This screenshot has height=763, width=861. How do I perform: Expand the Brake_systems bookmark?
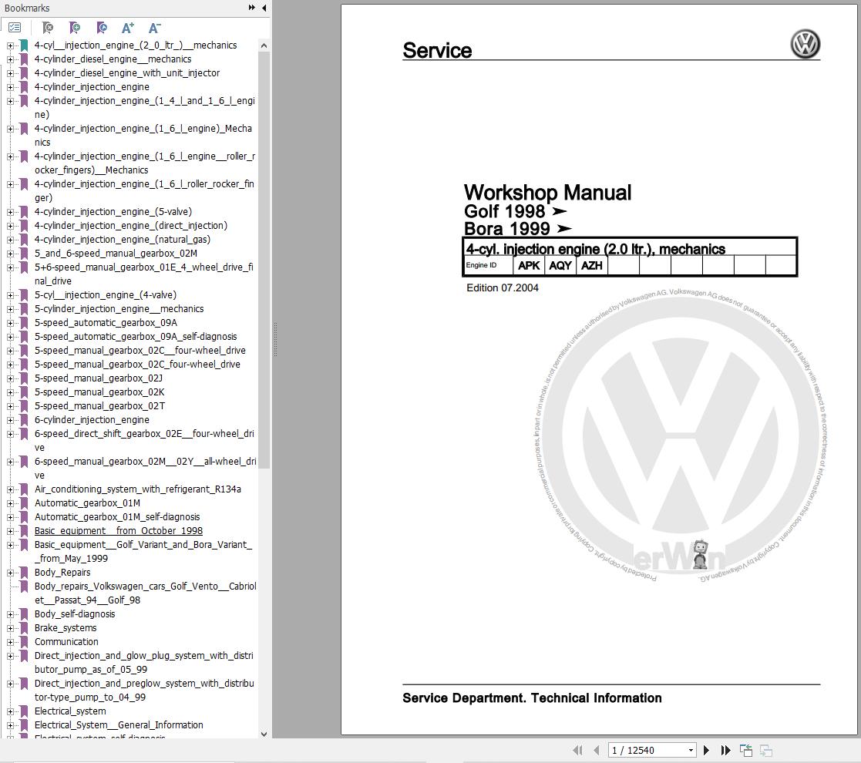[x=10, y=628]
